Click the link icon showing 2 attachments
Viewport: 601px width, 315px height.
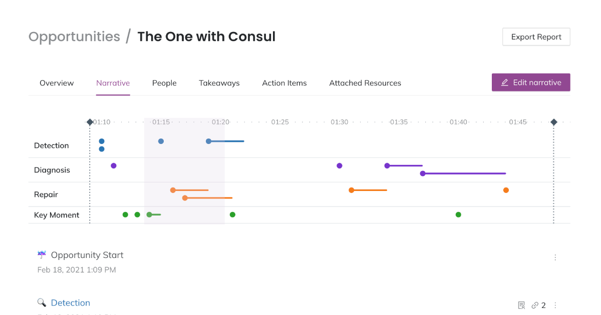[535, 304]
